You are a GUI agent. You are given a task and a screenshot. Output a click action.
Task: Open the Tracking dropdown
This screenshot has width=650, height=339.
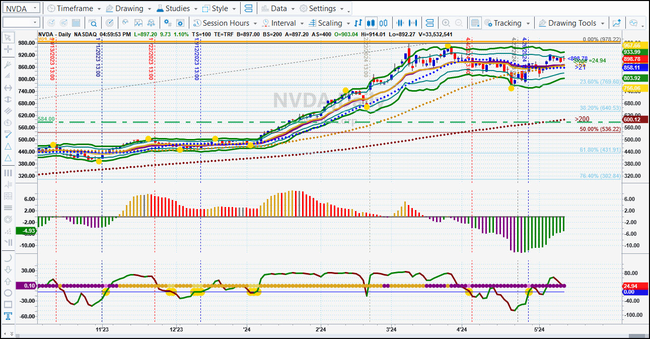coord(507,23)
